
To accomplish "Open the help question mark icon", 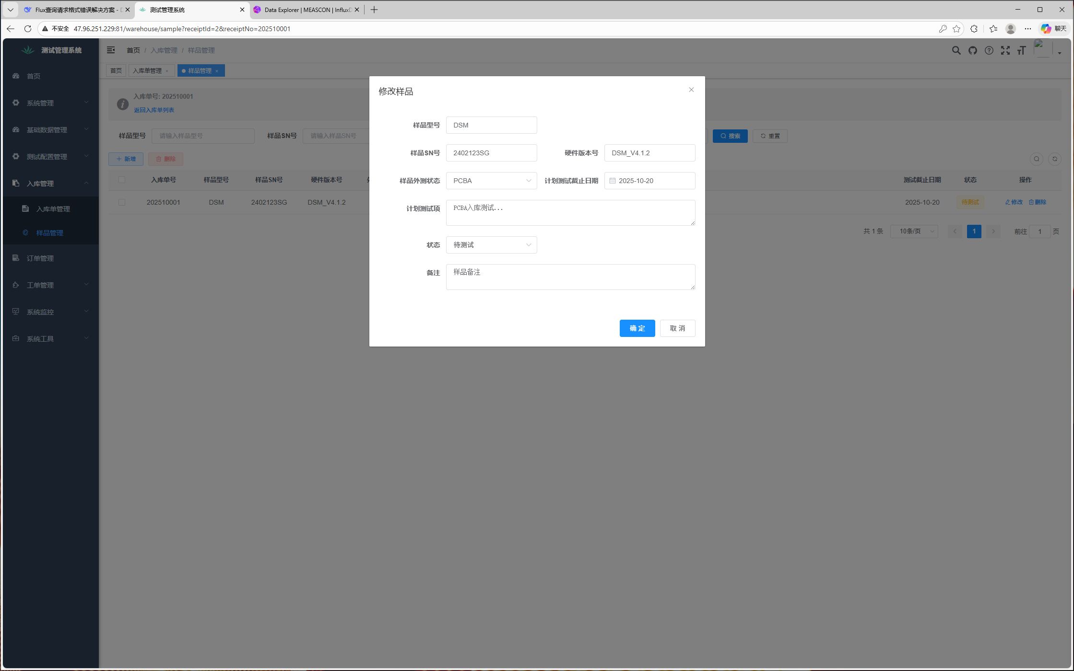I will [989, 50].
